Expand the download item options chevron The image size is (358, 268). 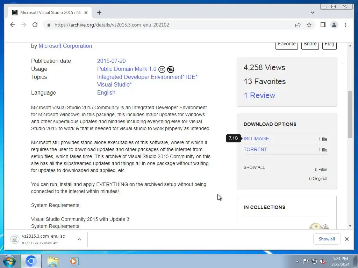coord(79,239)
